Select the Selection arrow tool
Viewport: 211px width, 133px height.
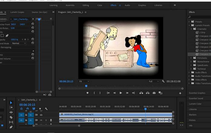click(x=11, y=103)
